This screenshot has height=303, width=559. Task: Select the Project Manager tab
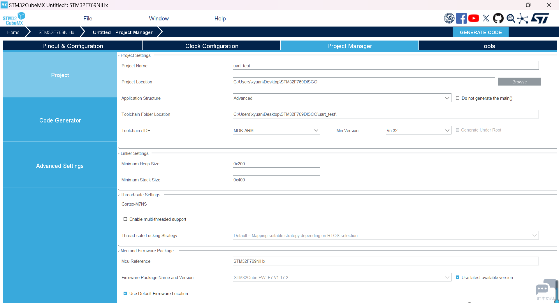pyautogui.click(x=349, y=46)
